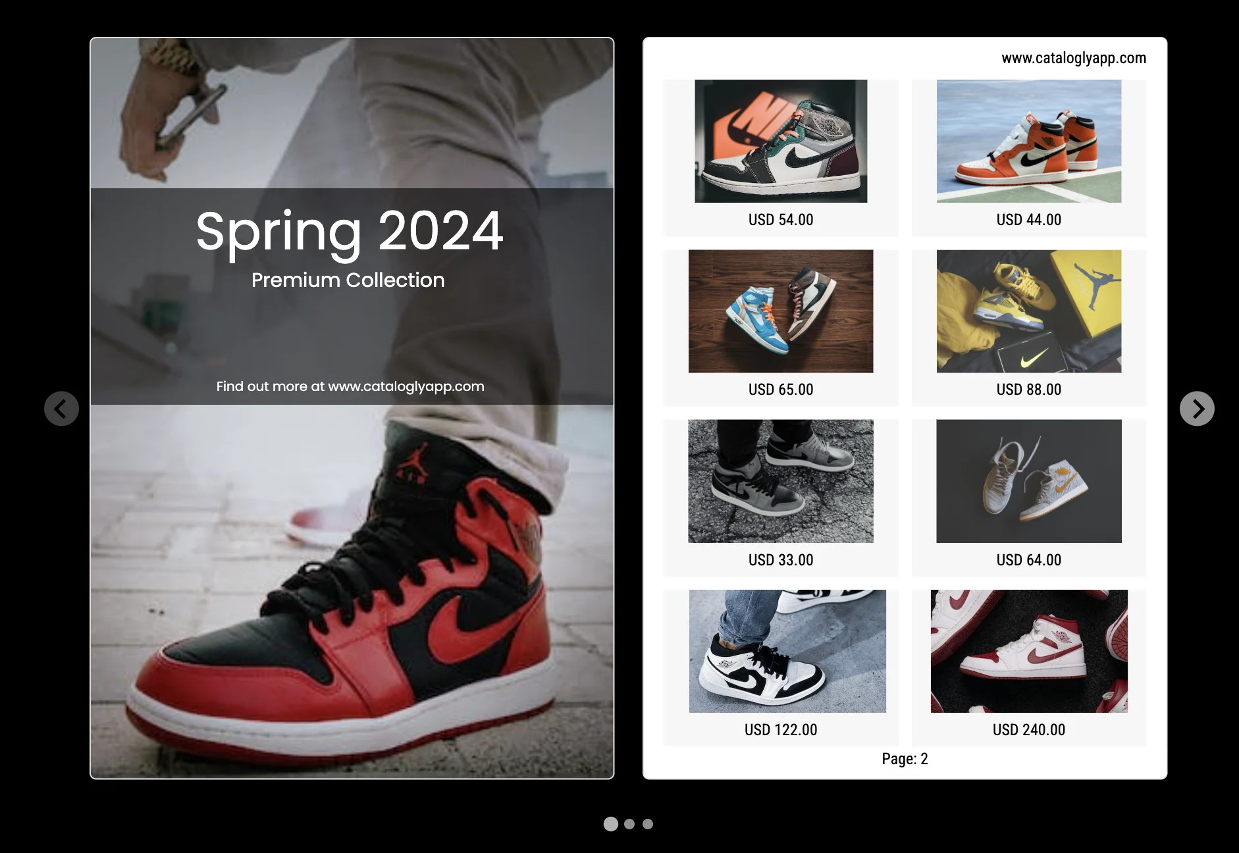The height and width of the screenshot is (853, 1239).
Task: Select the first pagination dot
Action: tap(611, 824)
